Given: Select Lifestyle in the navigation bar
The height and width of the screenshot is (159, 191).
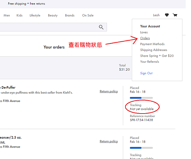Looking at the screenshot, I should (35, 15).
